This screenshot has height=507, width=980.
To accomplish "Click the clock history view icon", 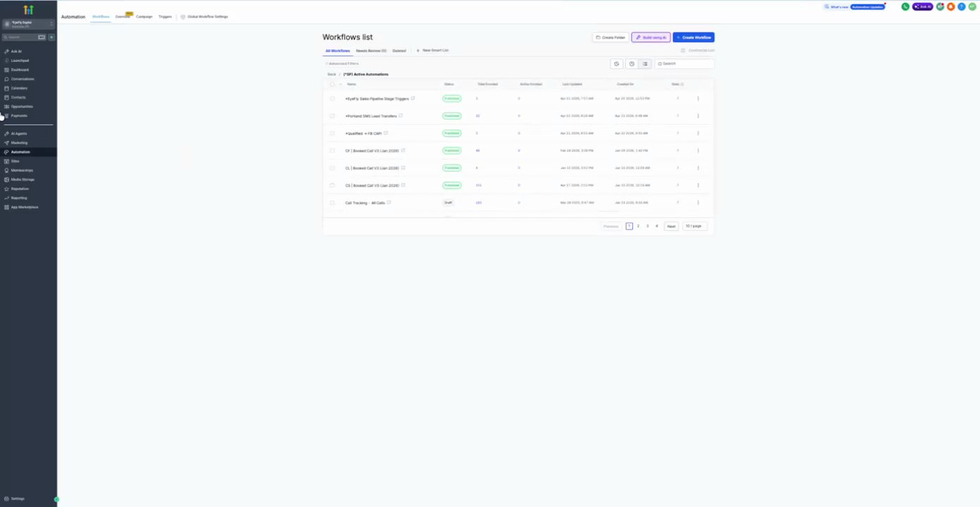I will (632, 63).
